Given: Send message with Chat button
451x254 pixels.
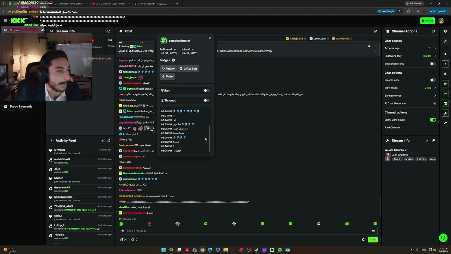Looking at the screenshot, I should 372,240.
